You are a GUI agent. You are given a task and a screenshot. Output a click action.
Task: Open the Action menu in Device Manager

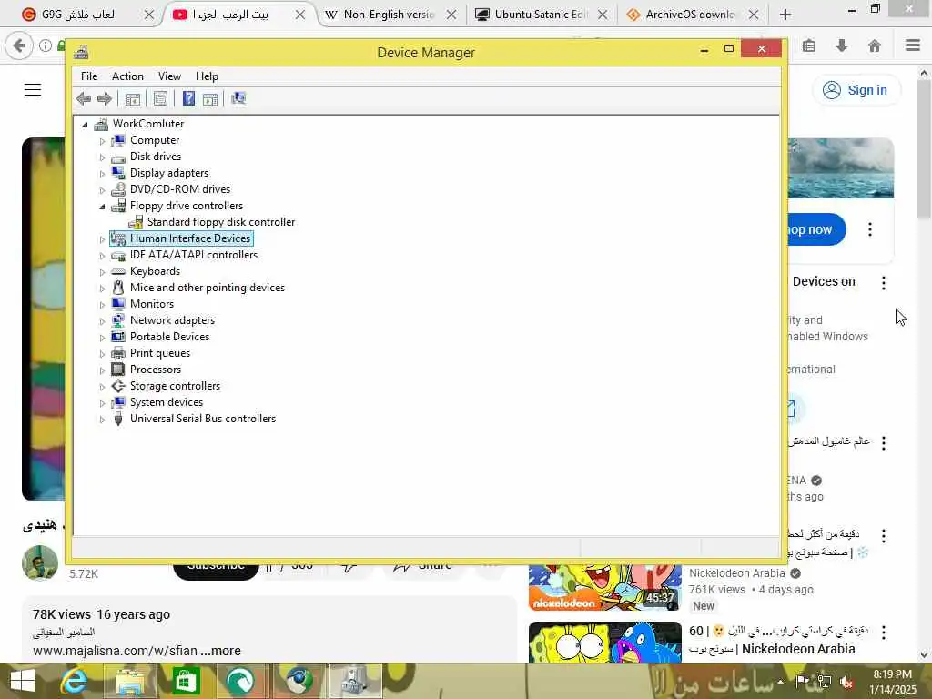tap(127, 76)
